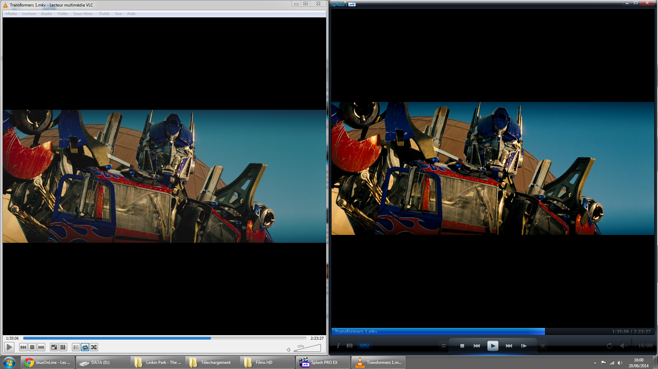Switch to Splash PRO EX taskbar button
Screen dimensions: 658x369
(x=323, y=363)
